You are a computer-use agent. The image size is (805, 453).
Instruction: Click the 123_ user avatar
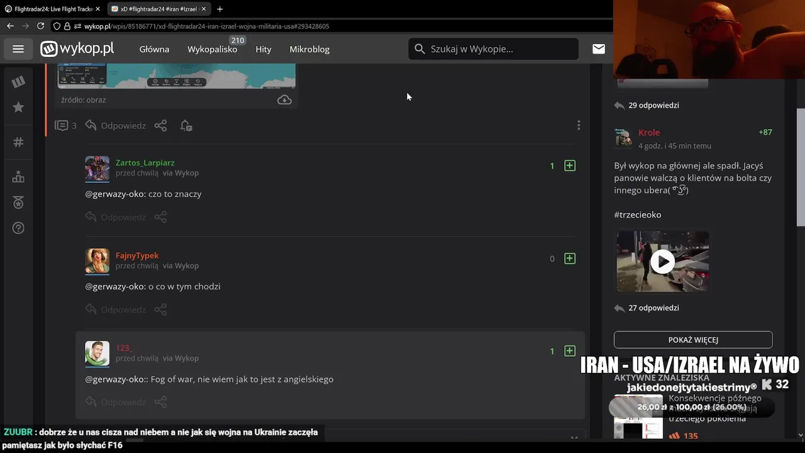coord(97,354)
